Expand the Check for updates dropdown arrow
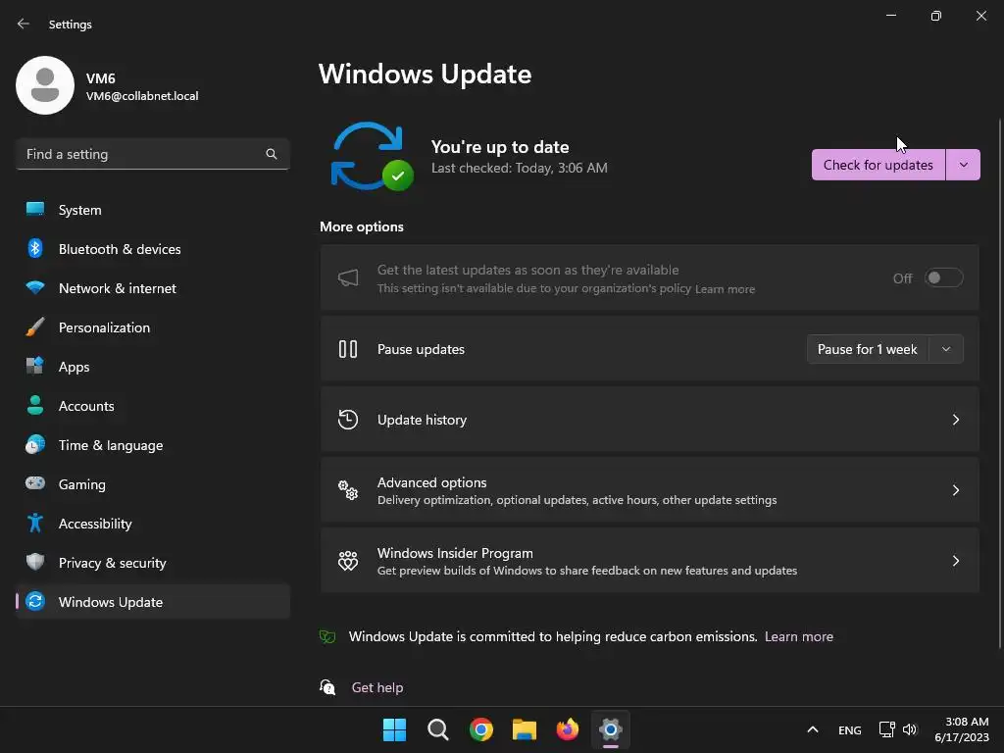This screenshot has width=1004, height=753. click(963, 165)
